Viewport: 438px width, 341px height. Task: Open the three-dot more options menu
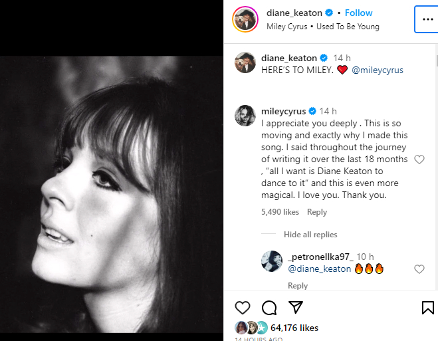tap(424, 20)
